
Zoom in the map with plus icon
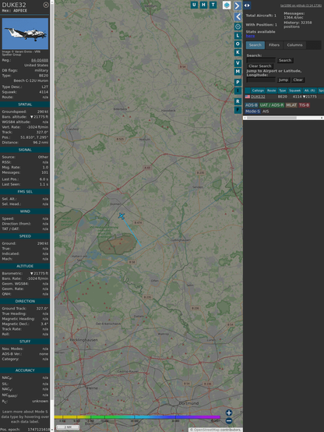229,413
